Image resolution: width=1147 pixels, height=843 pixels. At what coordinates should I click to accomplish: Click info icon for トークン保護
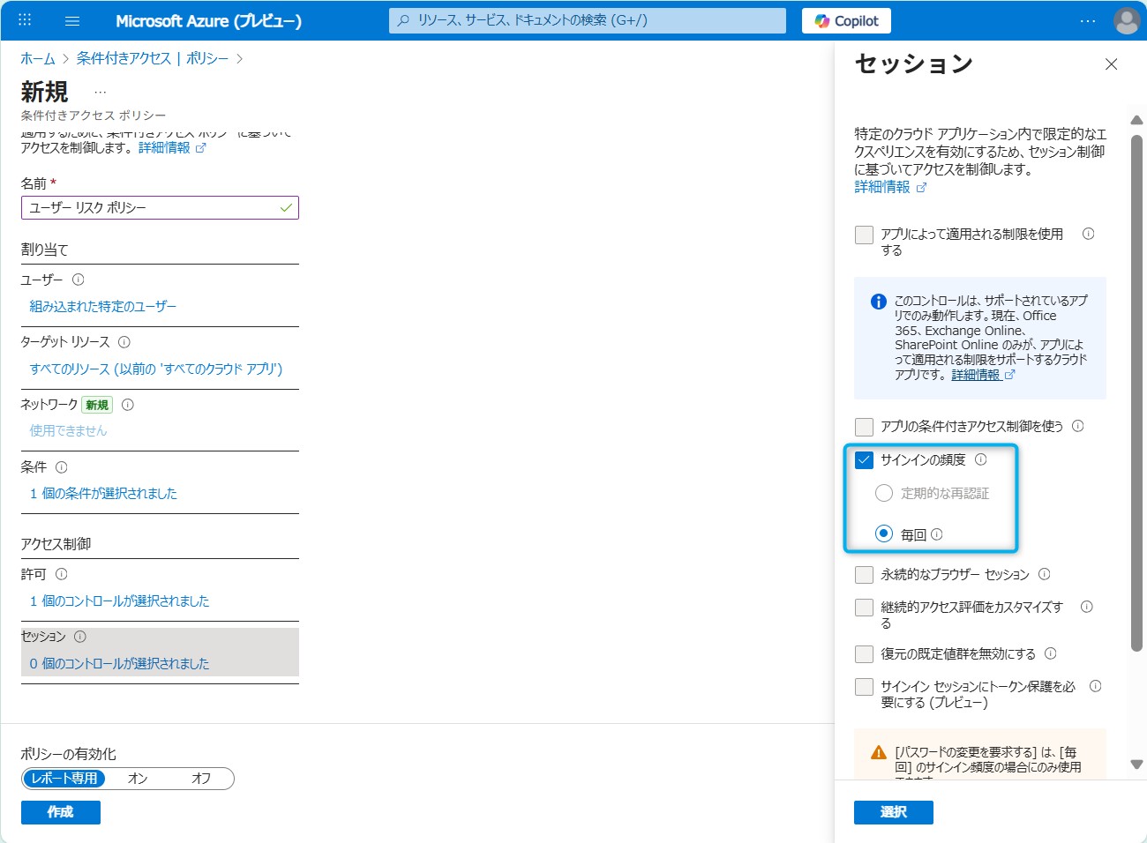point(1096,686)
